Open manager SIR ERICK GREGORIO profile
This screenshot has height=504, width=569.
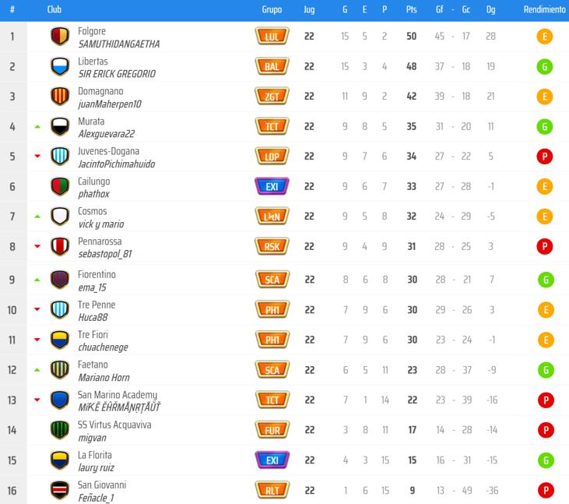click(x=117, y=74)
